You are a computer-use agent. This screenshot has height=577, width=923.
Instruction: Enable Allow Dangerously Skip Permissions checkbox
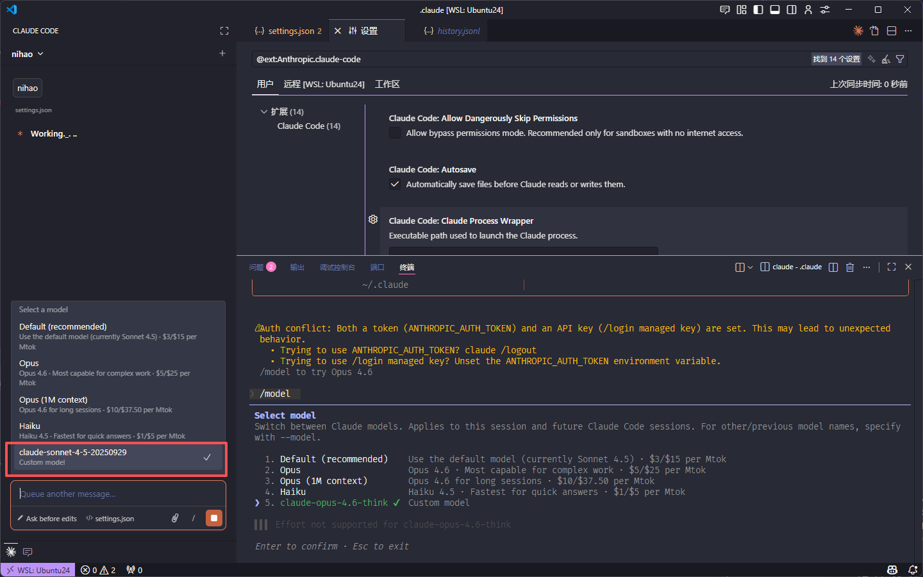(395, 133)
